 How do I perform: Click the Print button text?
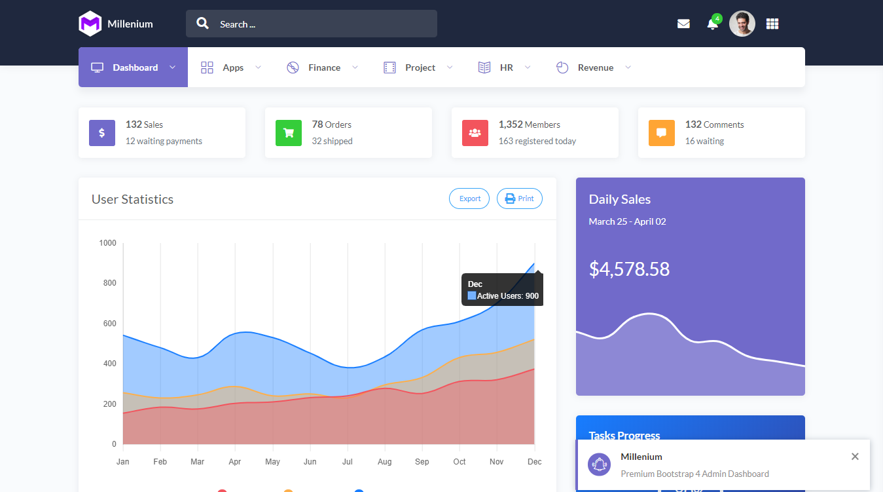pyautogui.click(x=526, y=199)
